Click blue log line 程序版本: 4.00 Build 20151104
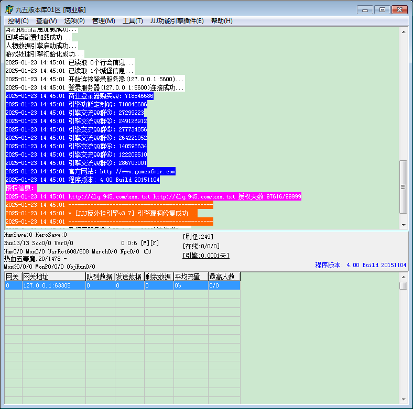413x409 pixels. [82, 180]
